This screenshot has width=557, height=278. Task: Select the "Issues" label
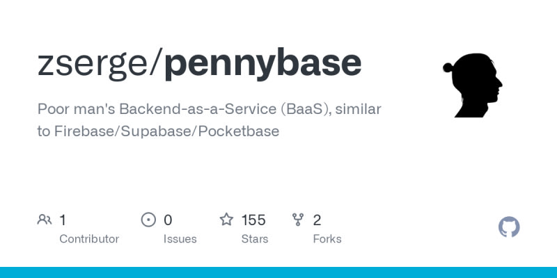[x=180, y=239]
